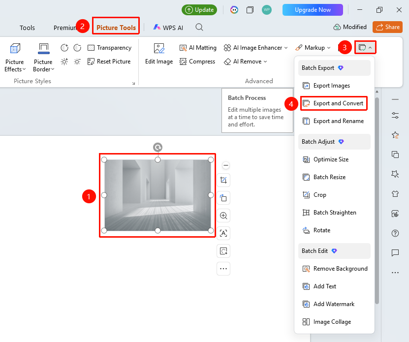This screenshot has height=342, width=409.
Task: Click the Compress picture tool
Action: [x=197, y=62]
